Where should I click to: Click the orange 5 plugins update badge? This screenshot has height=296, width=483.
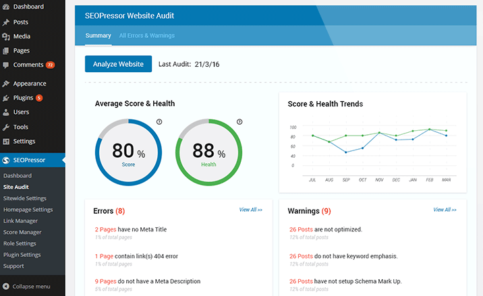click(x=39, y=98)
